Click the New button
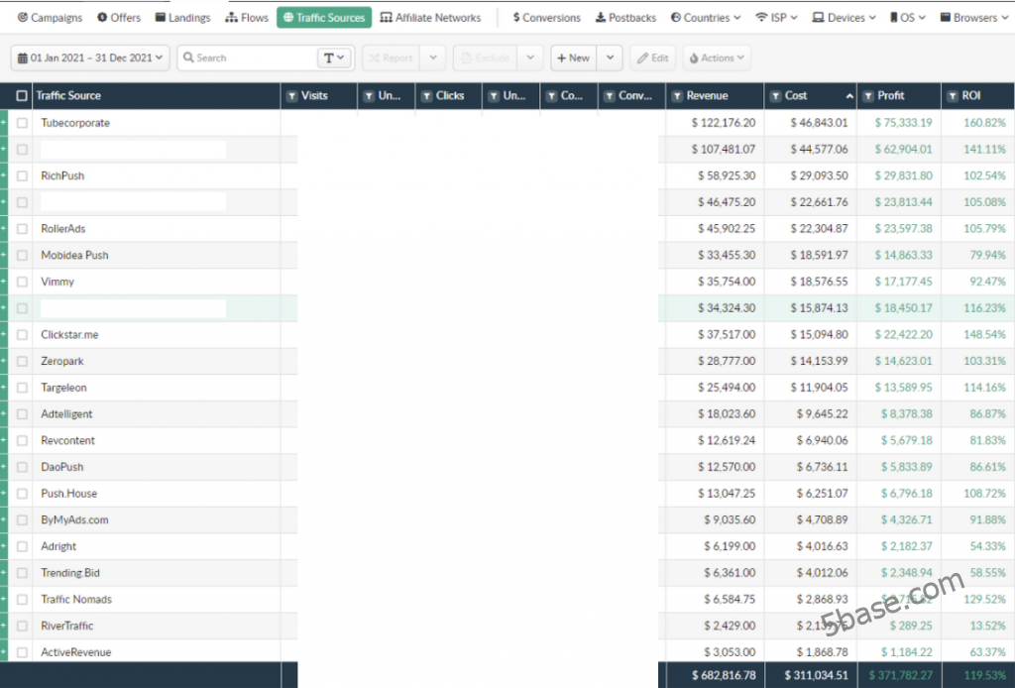 click(573, 58)
